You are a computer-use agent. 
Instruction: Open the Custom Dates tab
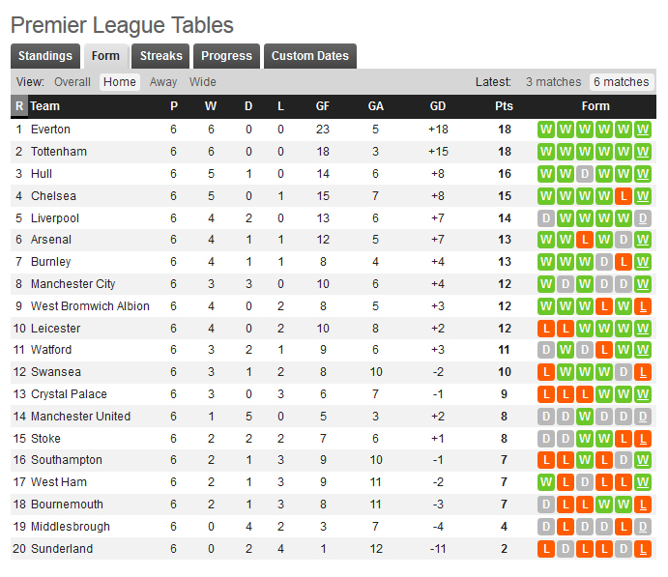310,56
